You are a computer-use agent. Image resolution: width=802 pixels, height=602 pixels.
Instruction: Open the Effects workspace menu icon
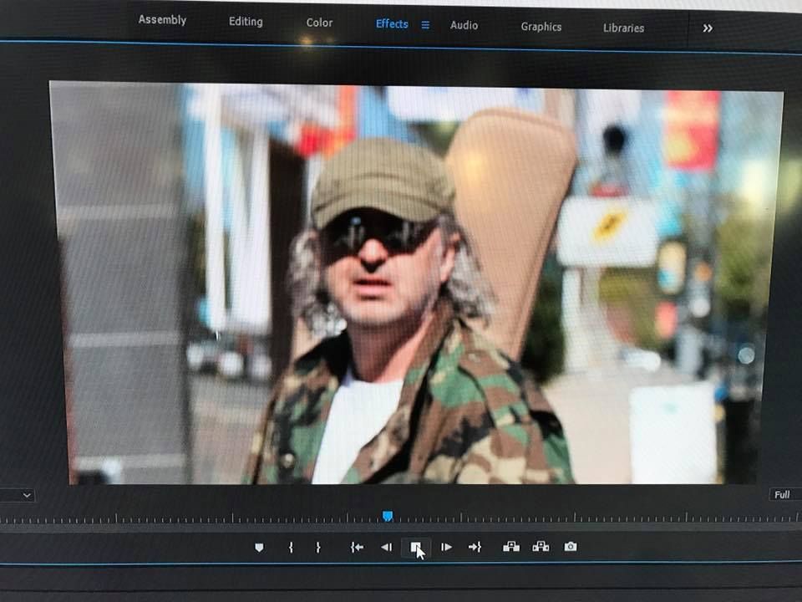[x=425, y=25]
